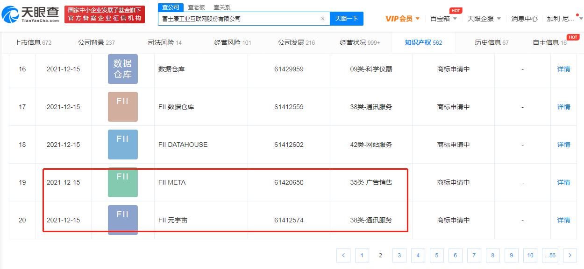This screenshot has width=584, height=269.
Task: Click FII trademark image for FII DATAHOUSE
Action: [x=123, y=145]
